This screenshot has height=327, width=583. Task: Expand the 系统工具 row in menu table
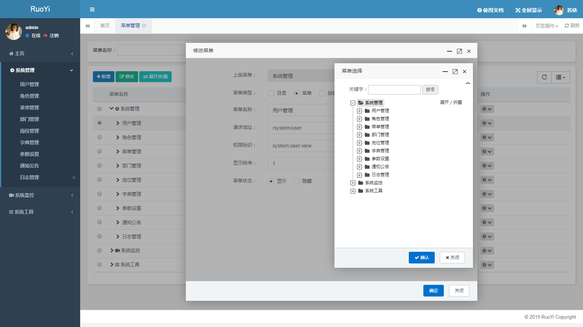(x=112, y=265)
